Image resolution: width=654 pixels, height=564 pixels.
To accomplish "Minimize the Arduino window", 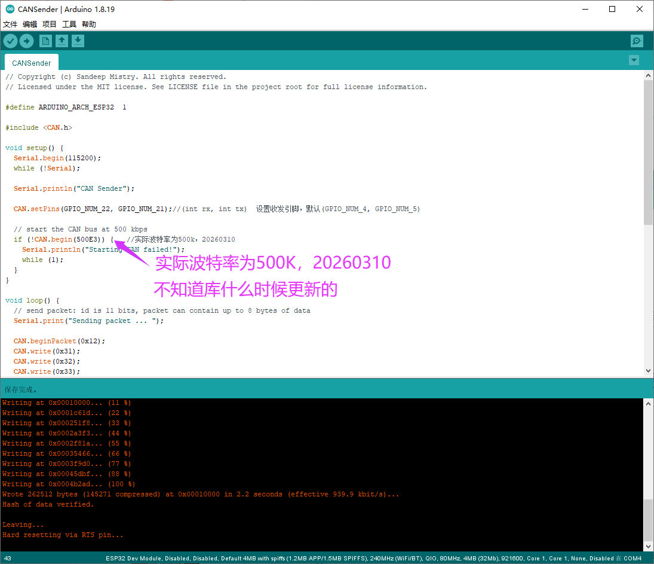I will 585,9.
